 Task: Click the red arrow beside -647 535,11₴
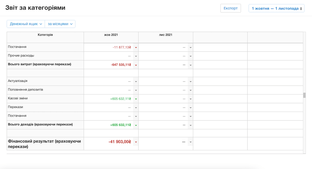pyautogui.click(x=136, y=65)
